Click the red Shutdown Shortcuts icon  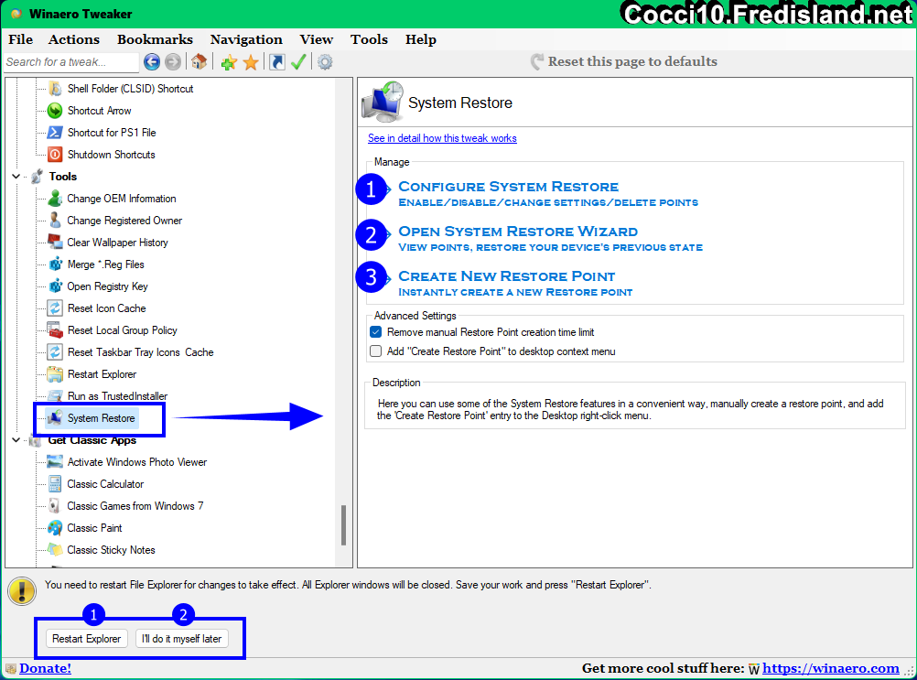pyautogui.click(x=55, y=155)
